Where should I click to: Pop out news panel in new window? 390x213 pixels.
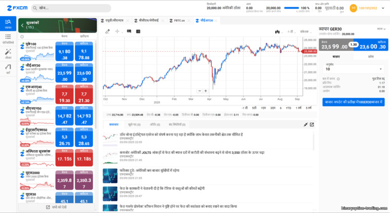pyautogui.click(x=312, y=124)
